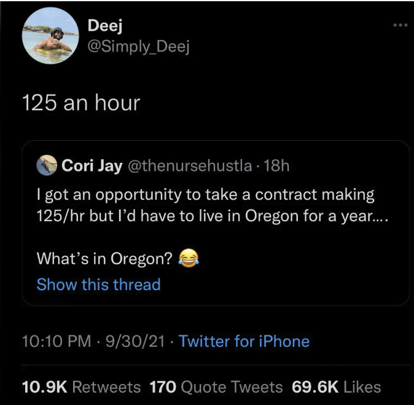Click the laughing-crying emoji in quoted tweet
Image resolution: width=414 pixels, height=405 pixels.
pos(188,258)
